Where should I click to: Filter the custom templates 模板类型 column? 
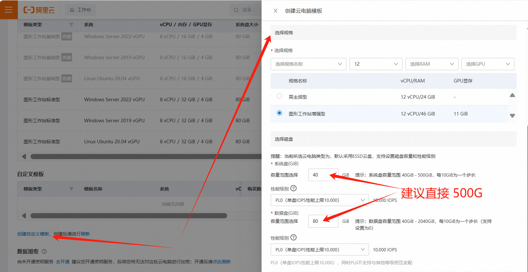pyautogui.click(x=71, y=189)
